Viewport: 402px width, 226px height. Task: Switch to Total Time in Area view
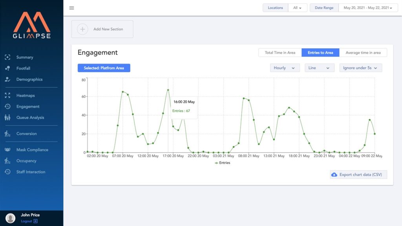click(280, 53)
